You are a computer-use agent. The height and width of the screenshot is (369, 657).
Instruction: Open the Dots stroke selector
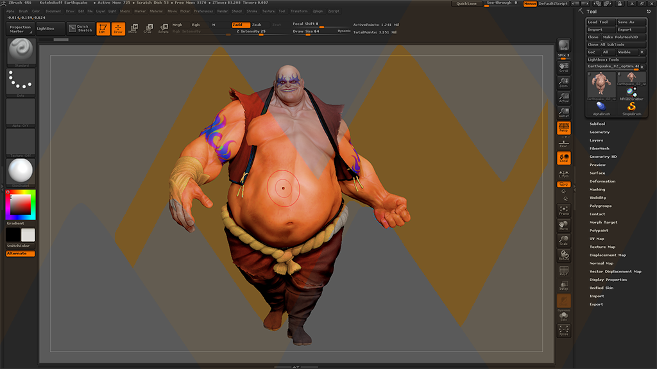[21, 83]
